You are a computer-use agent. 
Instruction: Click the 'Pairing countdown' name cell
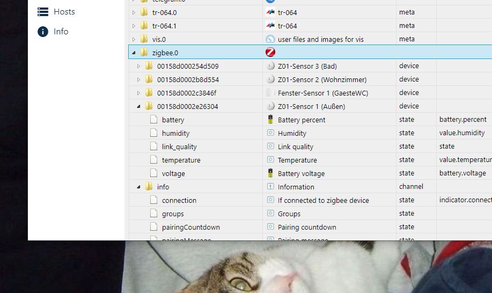(x=307, y=227)
